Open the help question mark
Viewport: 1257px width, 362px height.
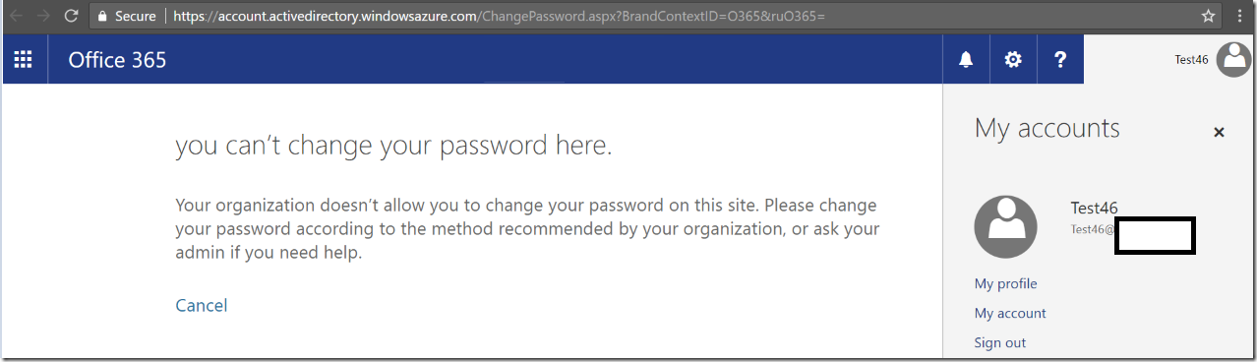tap(1060, 60)
